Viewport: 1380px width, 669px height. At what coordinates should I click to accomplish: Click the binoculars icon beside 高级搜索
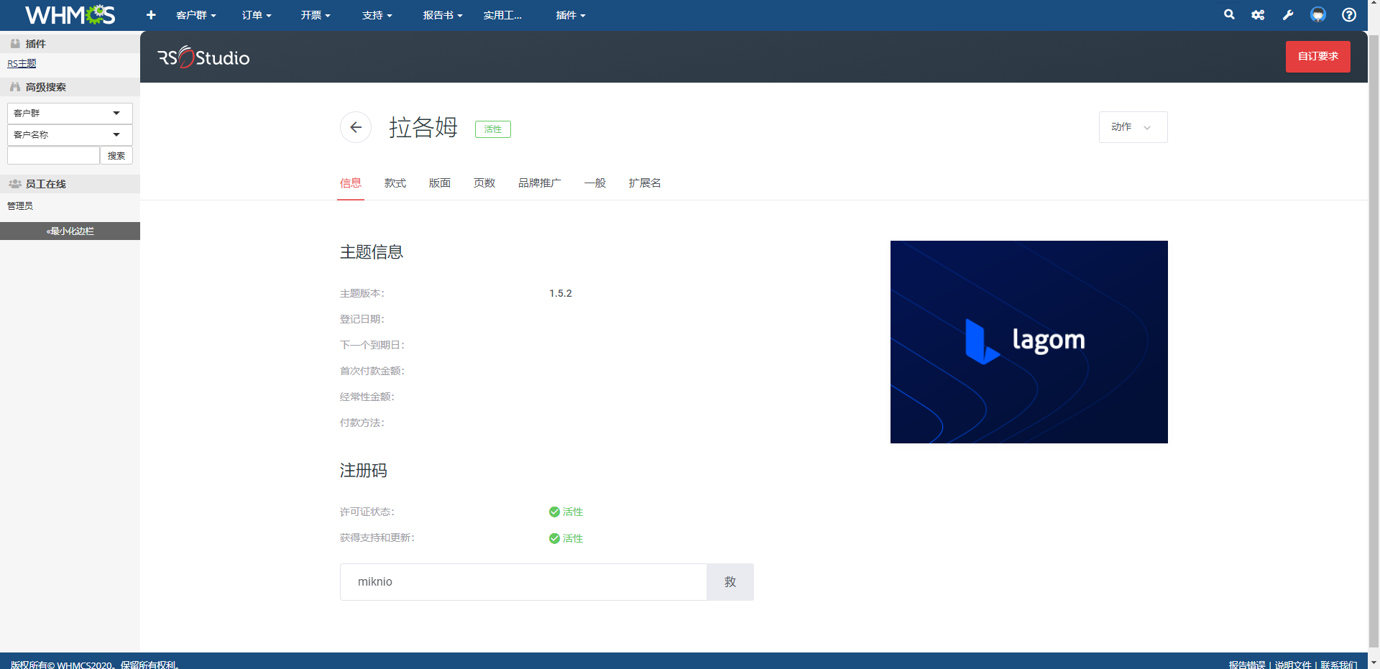pyautogui.click(x=15, y=86)
